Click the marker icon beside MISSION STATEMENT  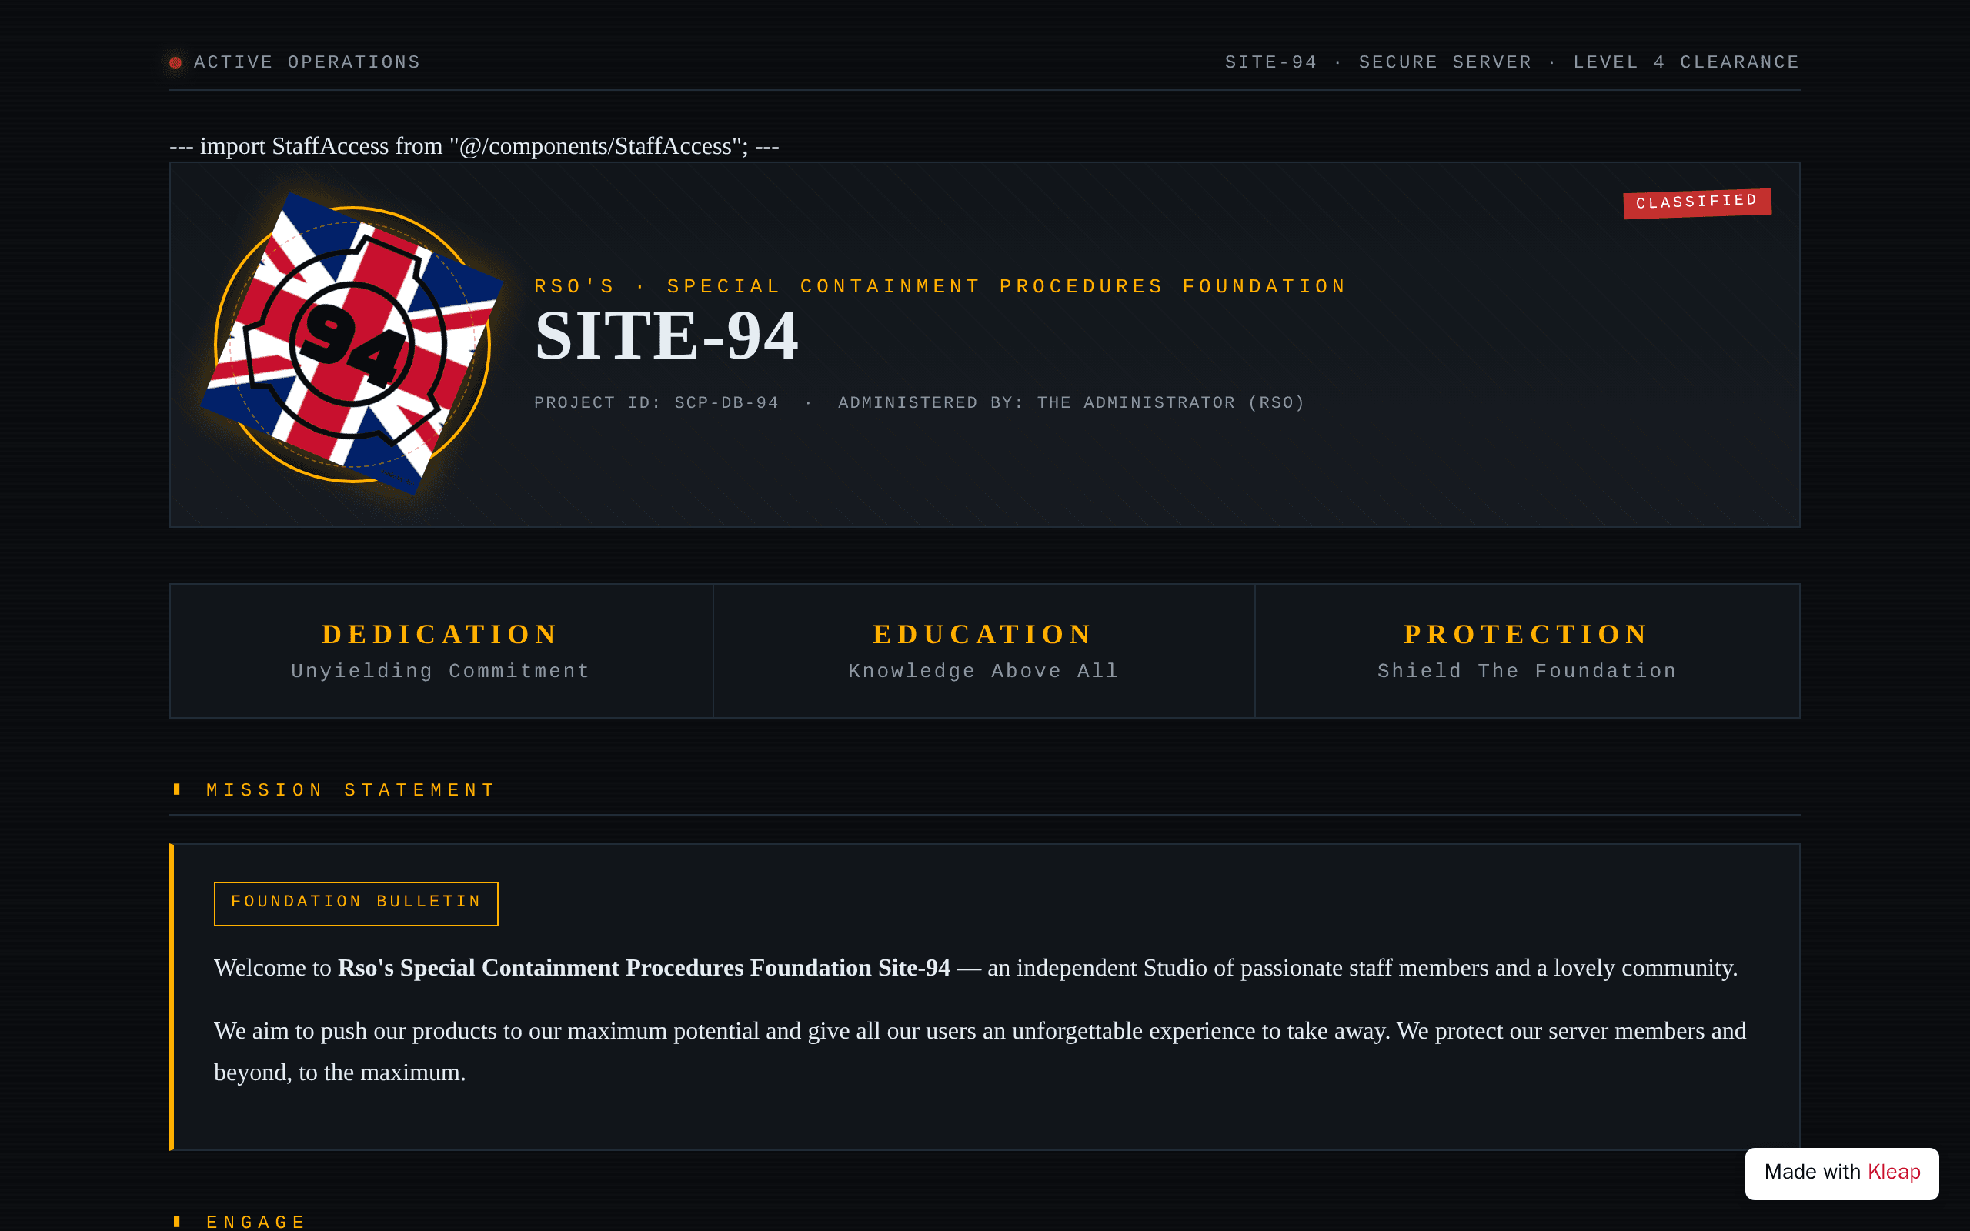(x=177, y=789)
